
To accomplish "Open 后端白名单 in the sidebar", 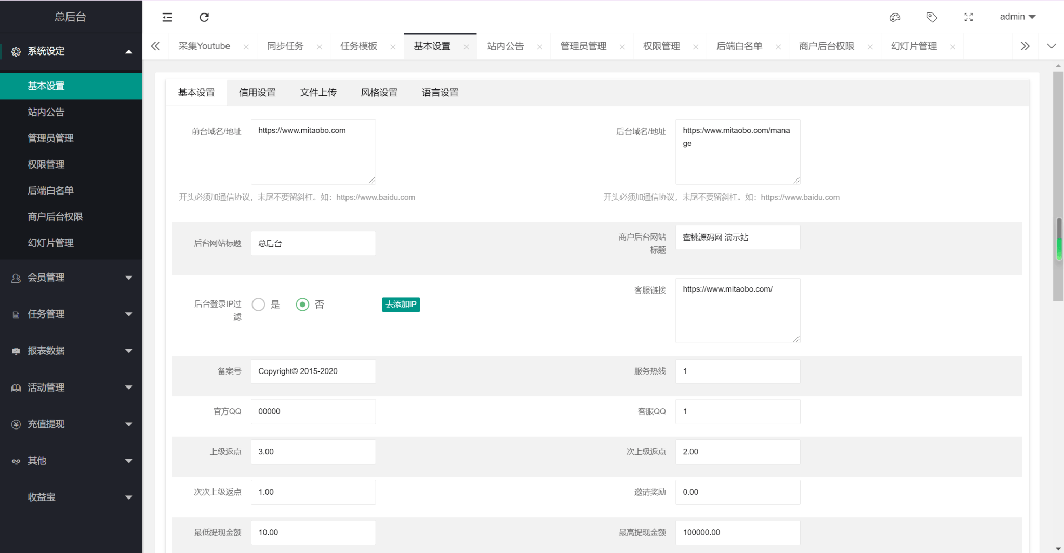I will (50, 190).
